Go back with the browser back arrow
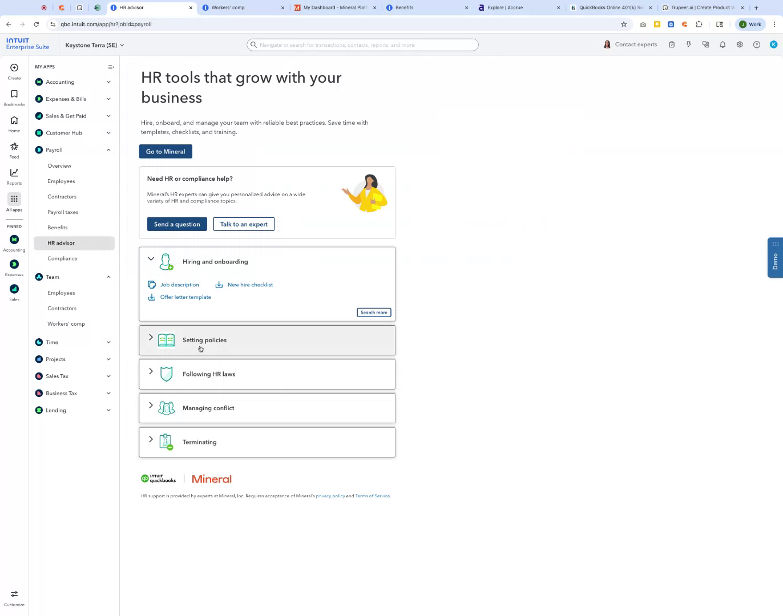Viewport: 783px width, 616px height. (x=9, y=25)
